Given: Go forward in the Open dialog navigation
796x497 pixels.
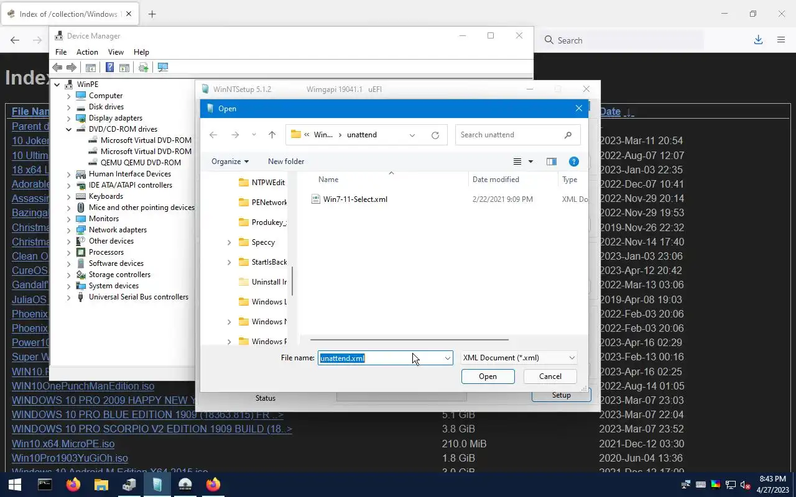Looking at the screenshot, I should pyautogui.click(x=235, y=135).
